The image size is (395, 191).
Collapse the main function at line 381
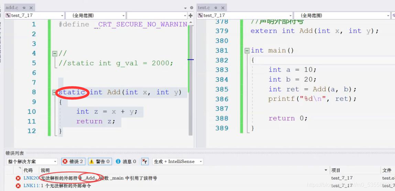coord(247,51)
